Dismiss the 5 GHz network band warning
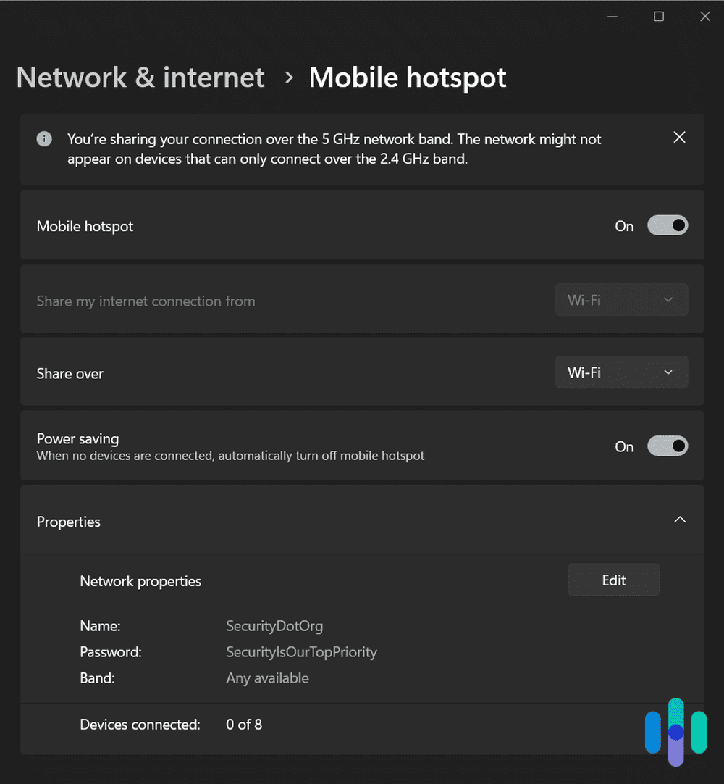 coord(679,137)
